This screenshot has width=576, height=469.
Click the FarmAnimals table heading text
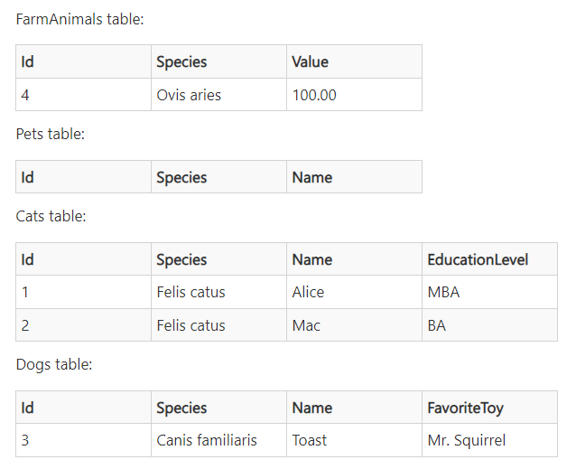79,19
